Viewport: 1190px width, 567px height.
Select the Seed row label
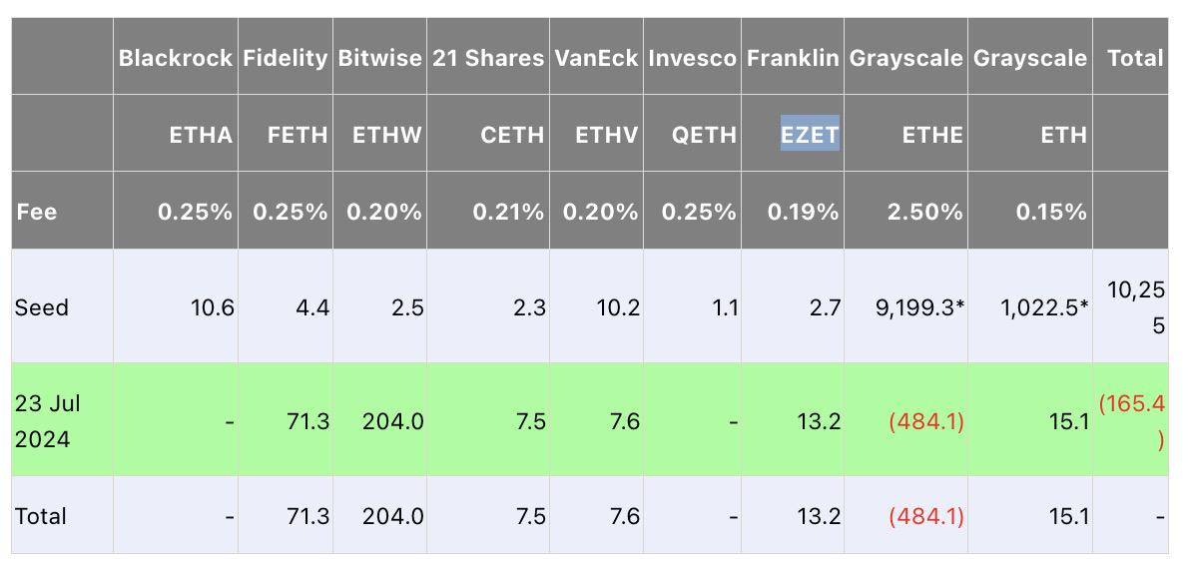[42, 307]
